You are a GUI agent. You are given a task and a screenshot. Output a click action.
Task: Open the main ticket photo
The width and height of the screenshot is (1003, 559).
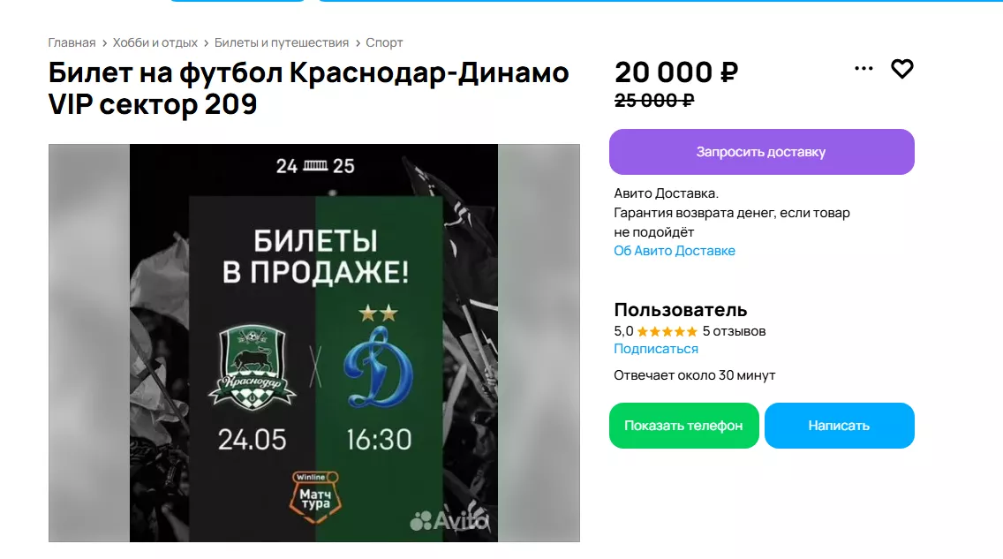click(x=313, y=343)
